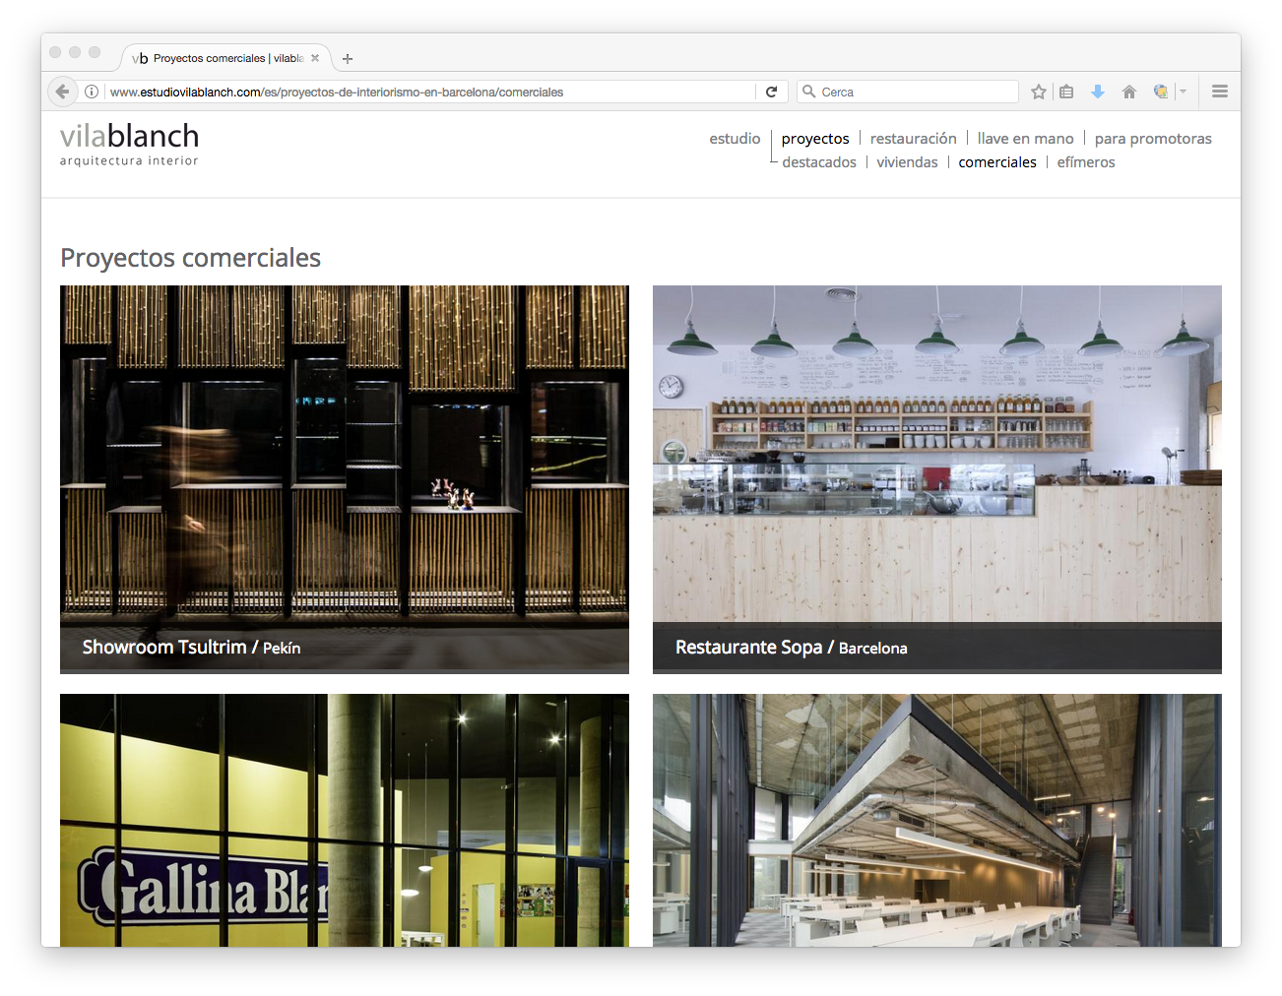Show bookmarks list icon in toolbar
The height and width of the screenshot is (996, 1282).
click(x=1066, y=92)
